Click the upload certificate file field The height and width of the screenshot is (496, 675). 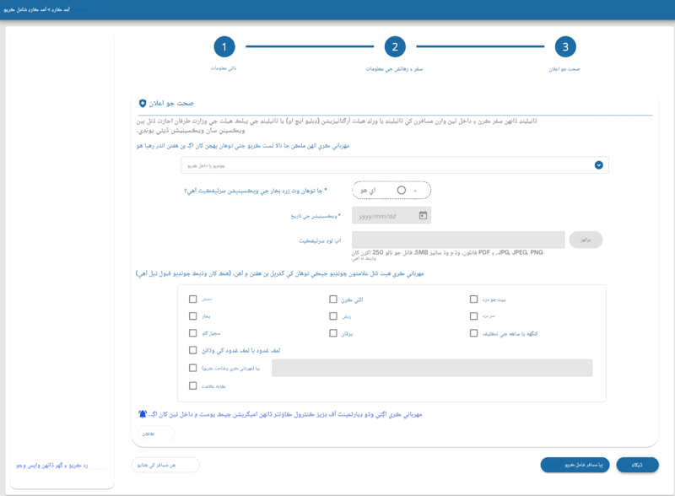(x=458, y=240)
